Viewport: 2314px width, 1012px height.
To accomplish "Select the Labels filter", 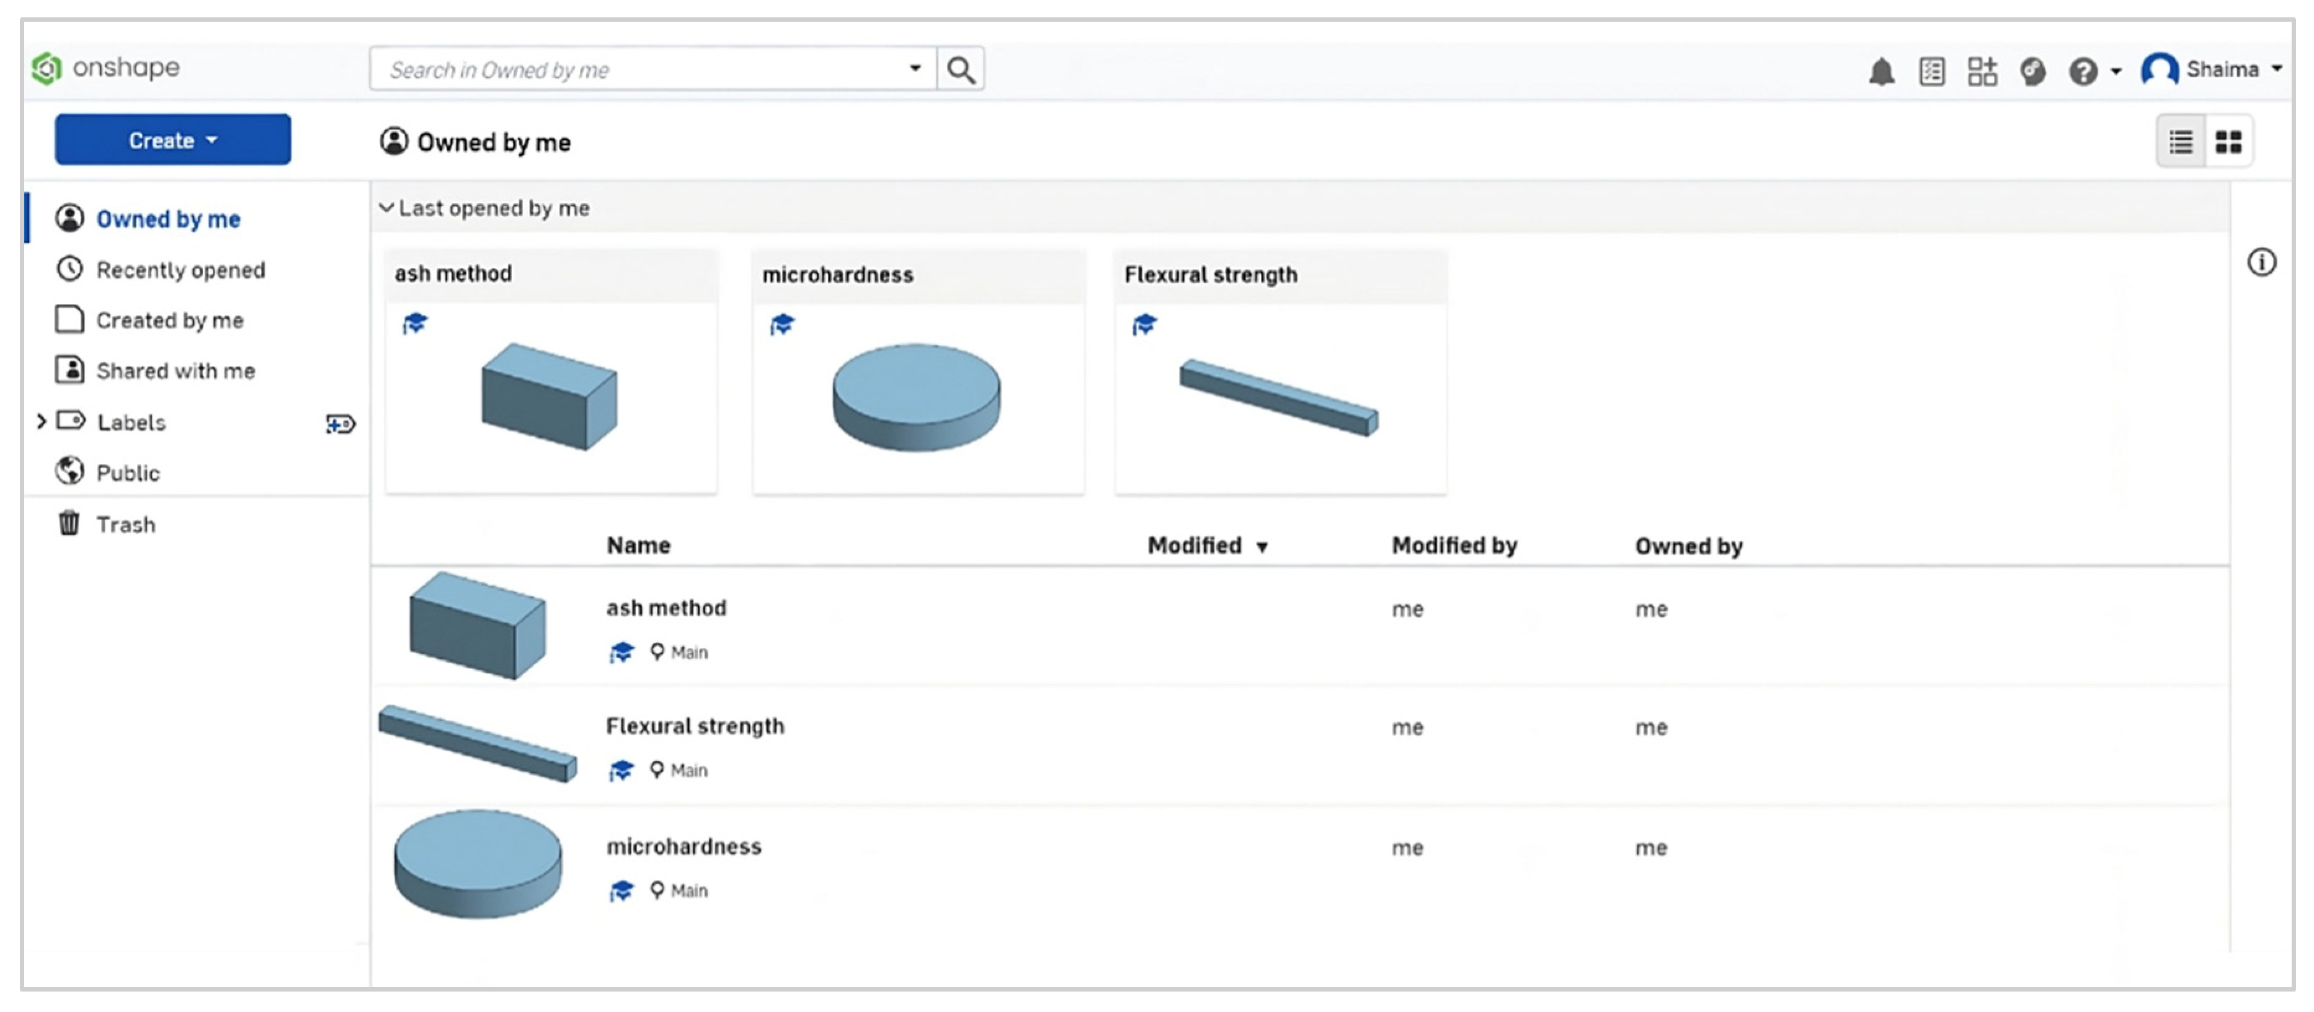I will [x=131, y=422].
